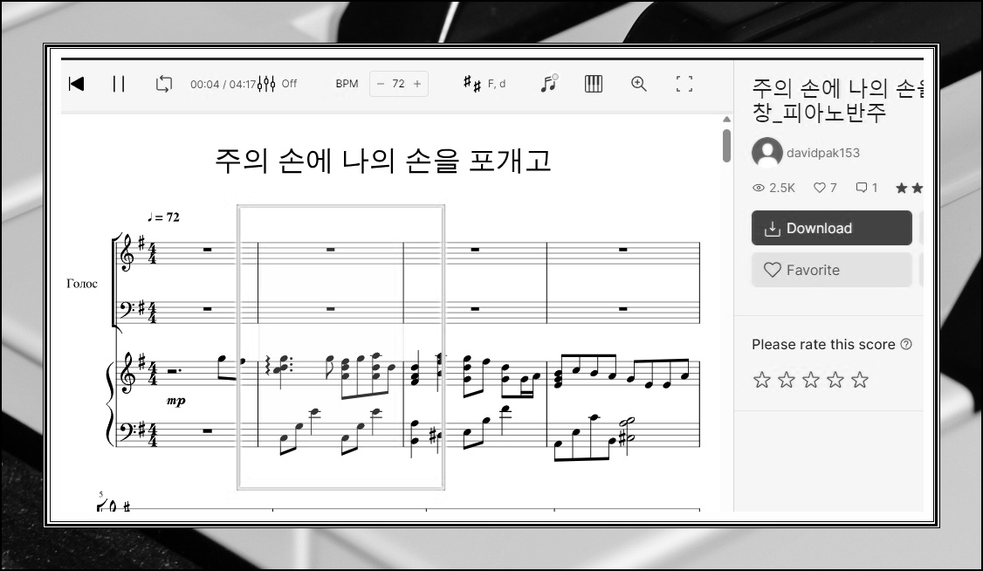Click the mixer 'Off' label

[289, 83]
